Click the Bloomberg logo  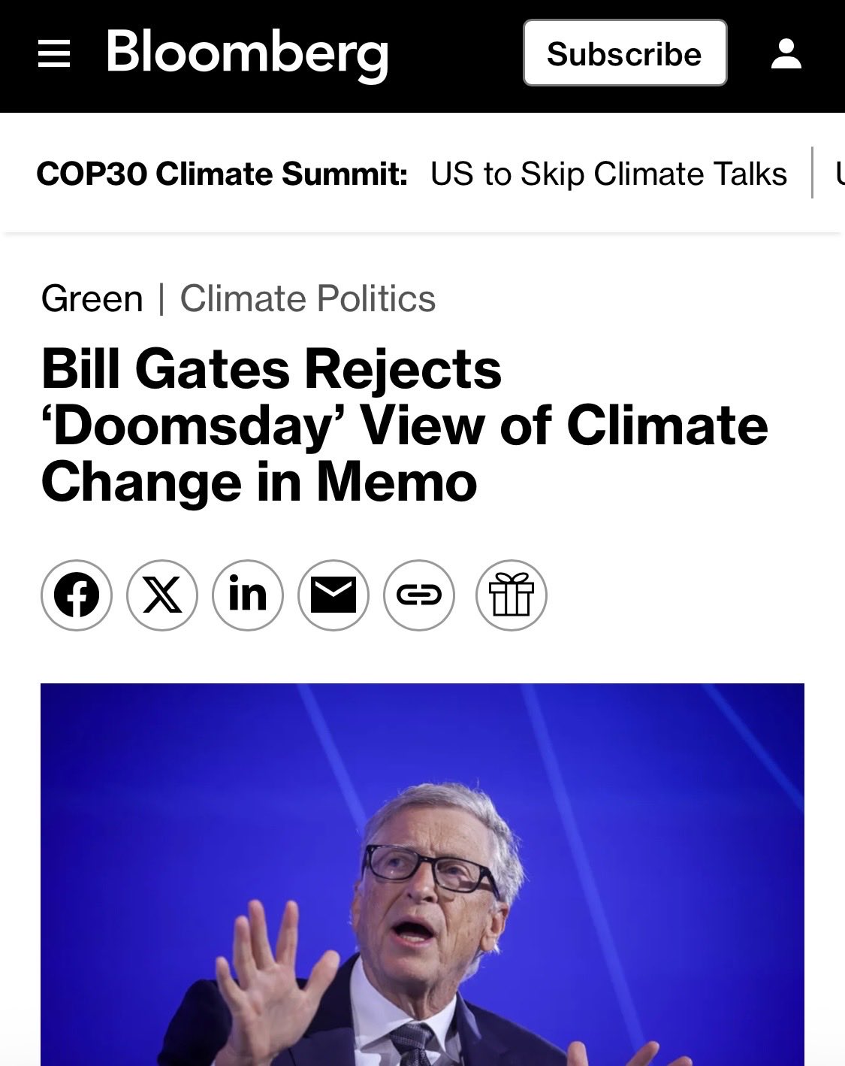point(247,54)
